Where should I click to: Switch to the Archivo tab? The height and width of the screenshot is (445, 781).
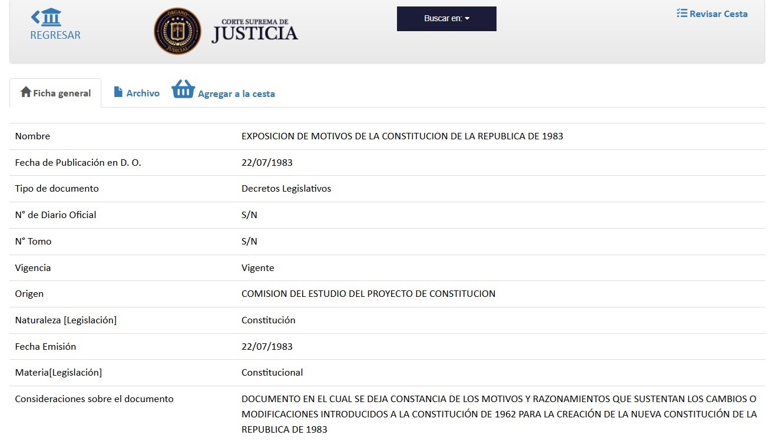click(137, 93)
